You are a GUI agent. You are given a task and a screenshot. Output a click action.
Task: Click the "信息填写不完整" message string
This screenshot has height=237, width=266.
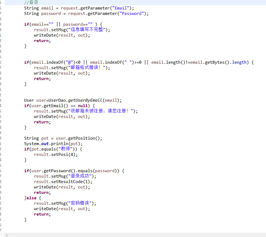[87, 30]
